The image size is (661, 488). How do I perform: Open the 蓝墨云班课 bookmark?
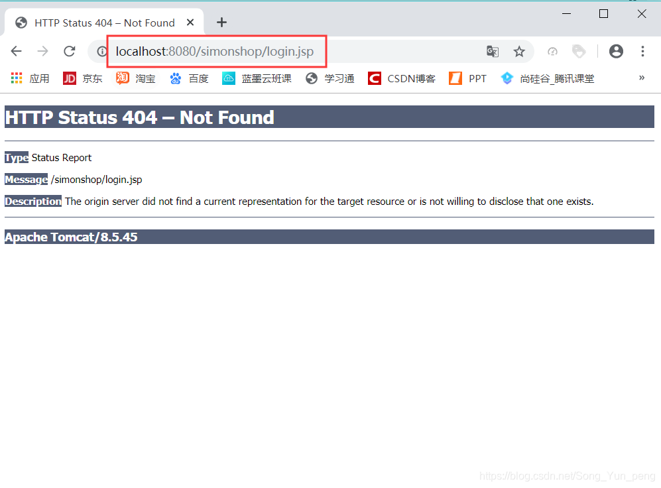point(257,78)
